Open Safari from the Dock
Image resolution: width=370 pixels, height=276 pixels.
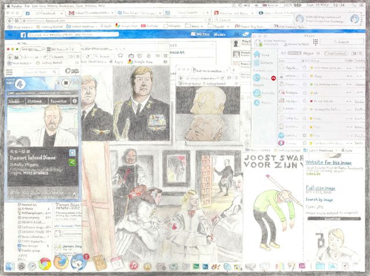[x=32, y=266]
